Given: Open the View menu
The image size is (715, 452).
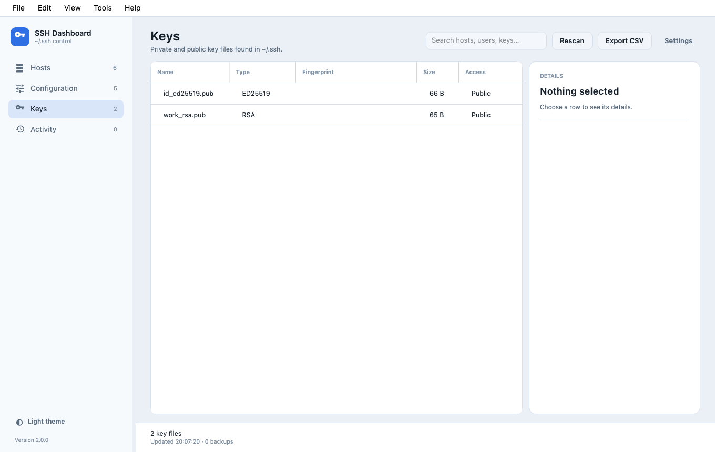Looking at the screenshot, I should click(x=73, y=8).
